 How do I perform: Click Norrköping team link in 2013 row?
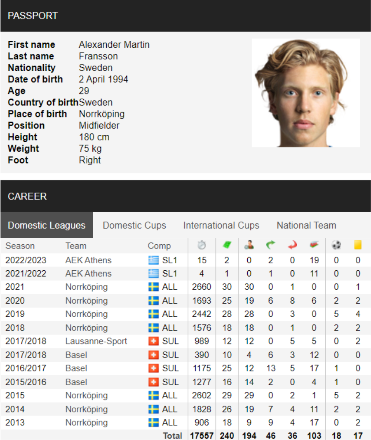point(87,423)
